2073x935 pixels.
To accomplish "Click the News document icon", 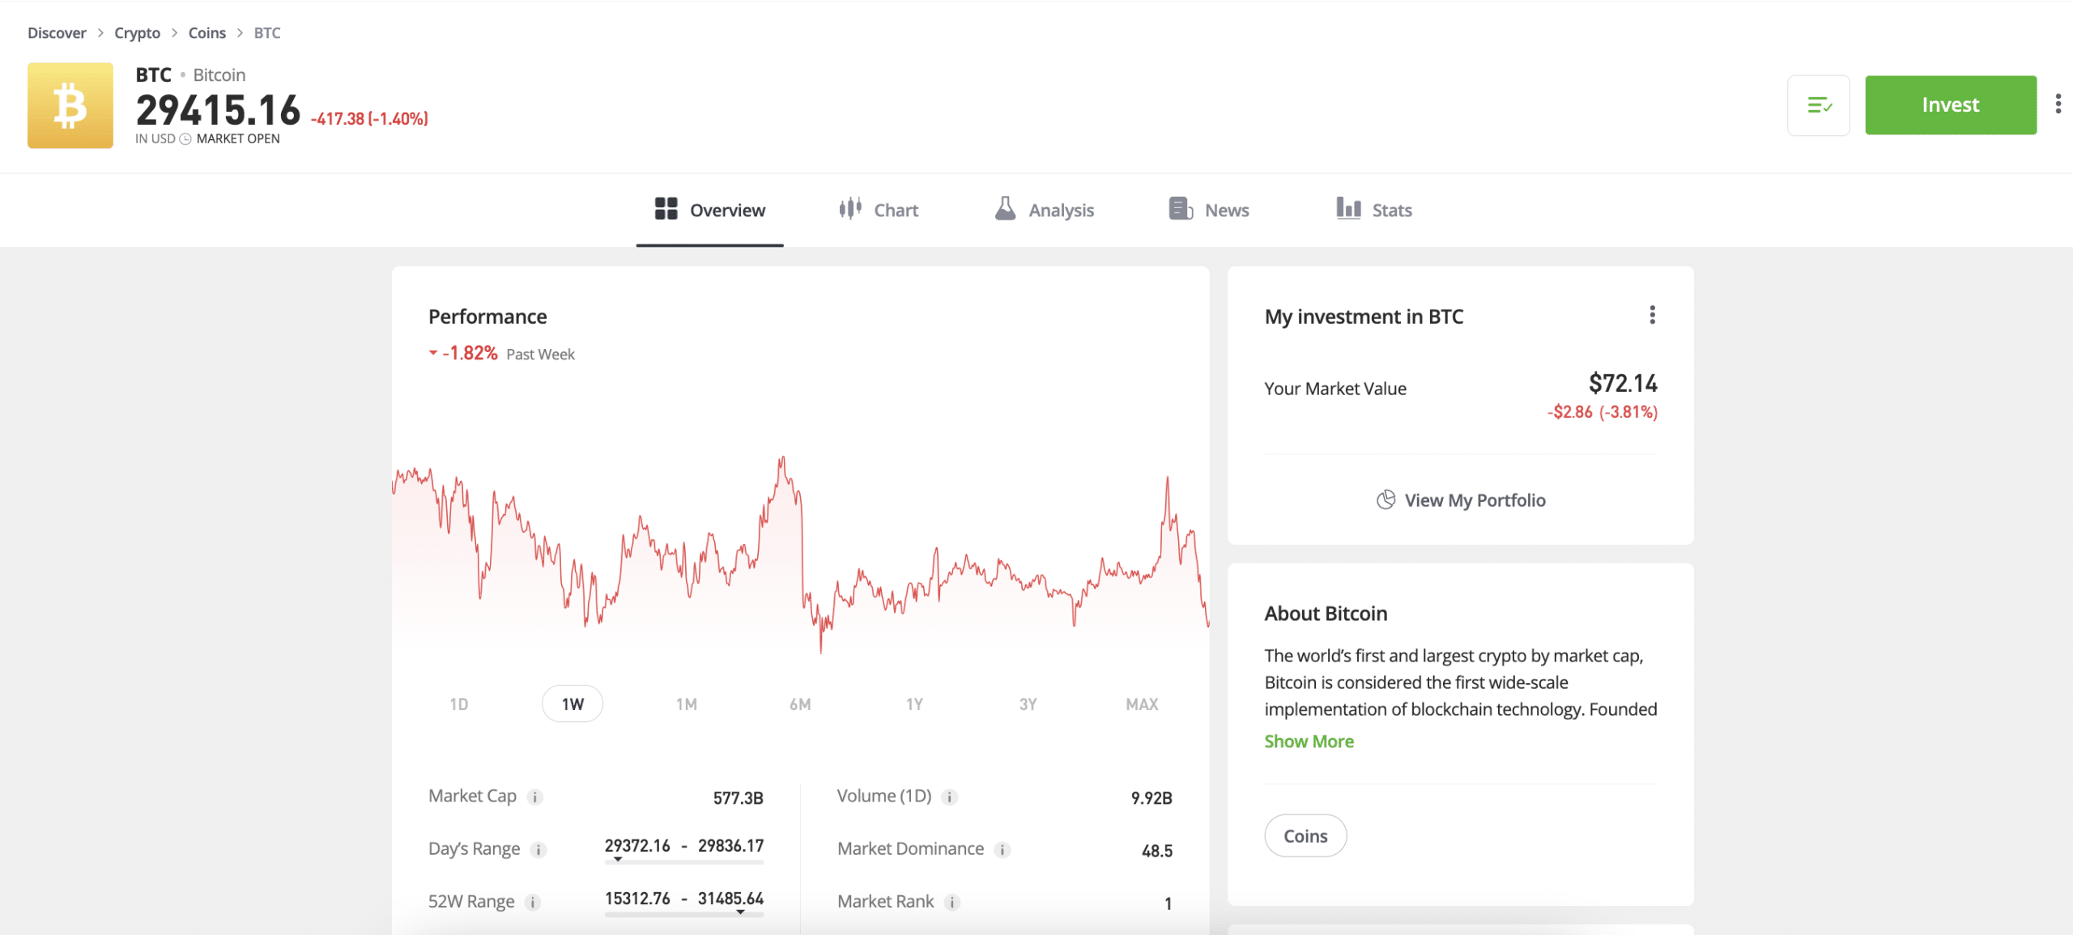I will click(1181, 209).
